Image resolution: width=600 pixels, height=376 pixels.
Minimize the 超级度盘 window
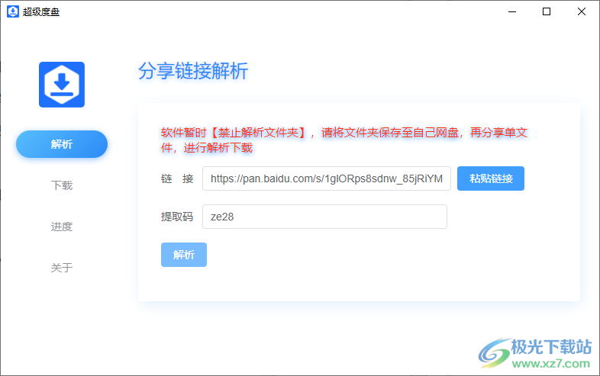click(512, 12)
